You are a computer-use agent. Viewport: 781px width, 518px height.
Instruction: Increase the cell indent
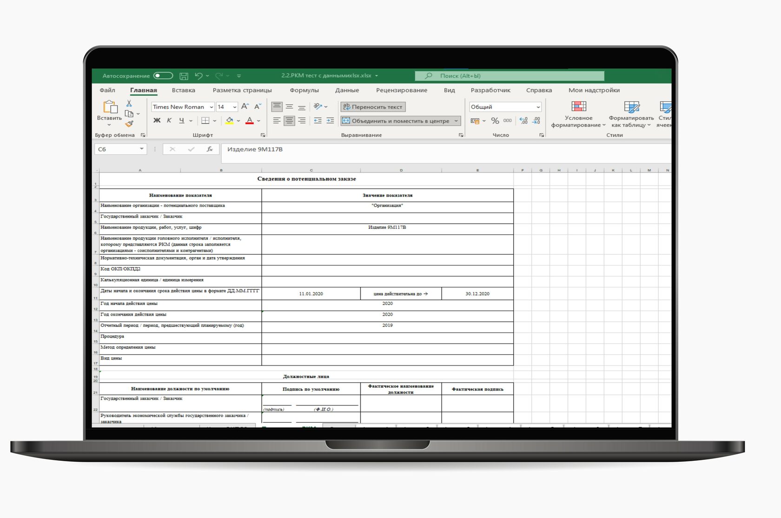(x=330, y=120)
